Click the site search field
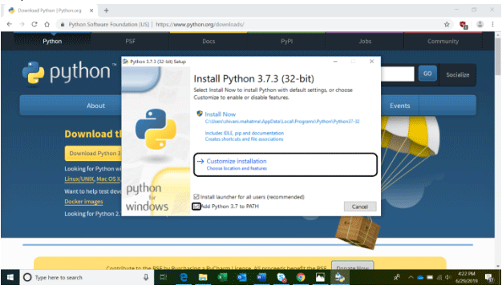The height and width of the screenshot is (289, 502). [x=397, y=74]
